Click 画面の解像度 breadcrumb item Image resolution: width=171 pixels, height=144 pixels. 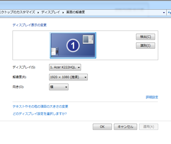pyautogui.click(x=76, y=12)
